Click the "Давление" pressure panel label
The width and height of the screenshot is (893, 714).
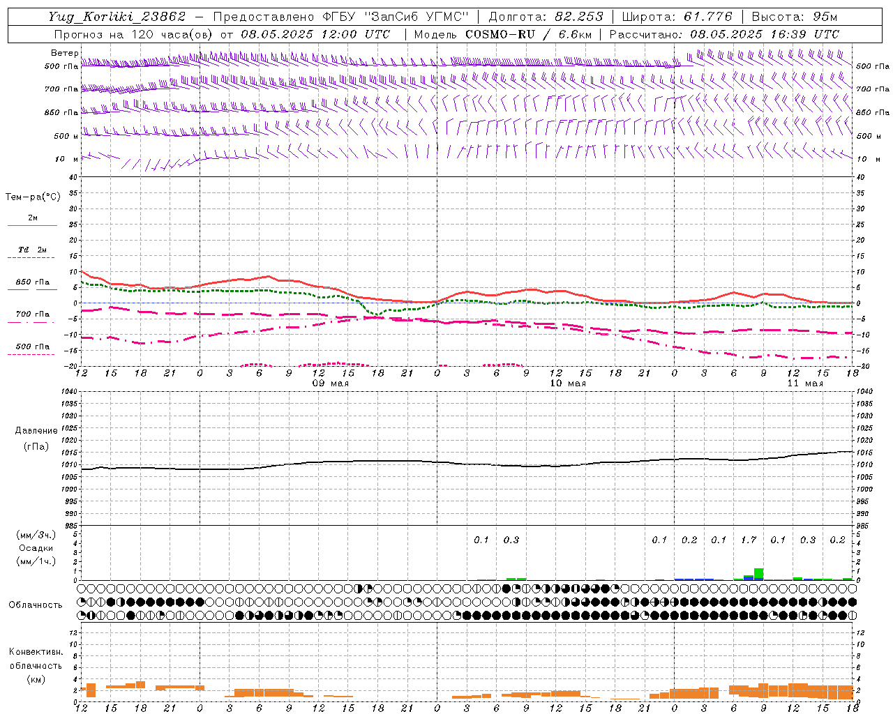click(x=36, y=431)
